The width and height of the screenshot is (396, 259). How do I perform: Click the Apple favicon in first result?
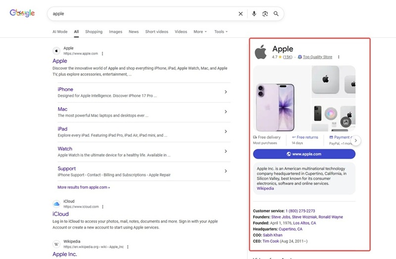click(56, 51)
